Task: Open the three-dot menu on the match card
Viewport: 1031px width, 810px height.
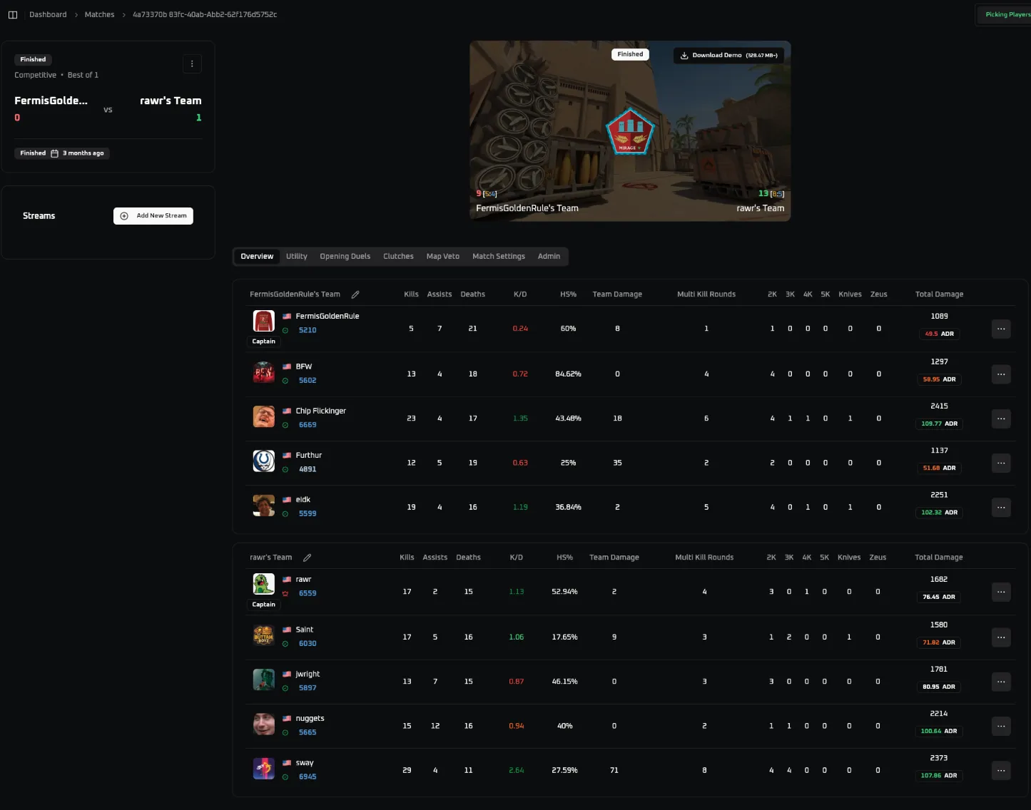Action: point(192,63)
